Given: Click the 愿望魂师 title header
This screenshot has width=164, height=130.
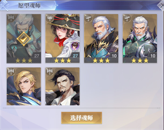Looking at the screenshot, I should tap(29, 5).
